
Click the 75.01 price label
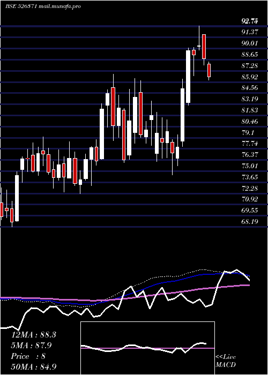pos(250,166)
